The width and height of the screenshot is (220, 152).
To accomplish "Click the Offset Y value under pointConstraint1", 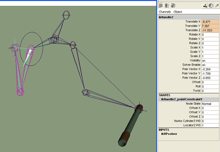I will [210, 113].
